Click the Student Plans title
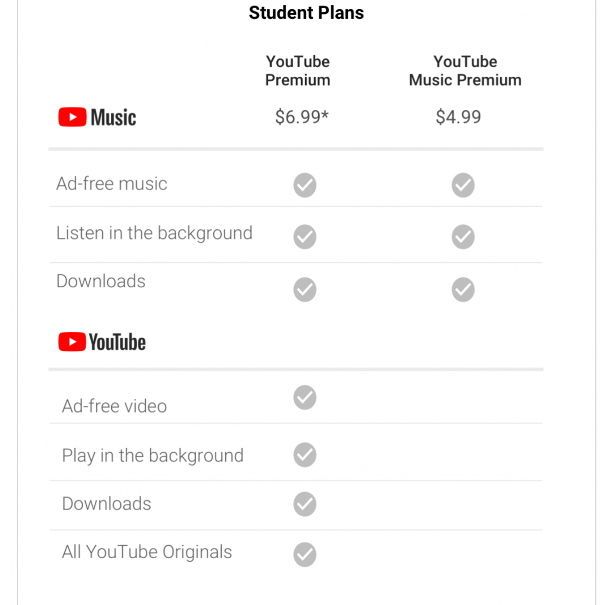 pyautogui.click(x=306, y=13)
